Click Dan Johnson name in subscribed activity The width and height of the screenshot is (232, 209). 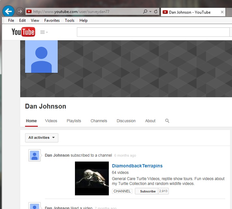[x=57, y=155]
